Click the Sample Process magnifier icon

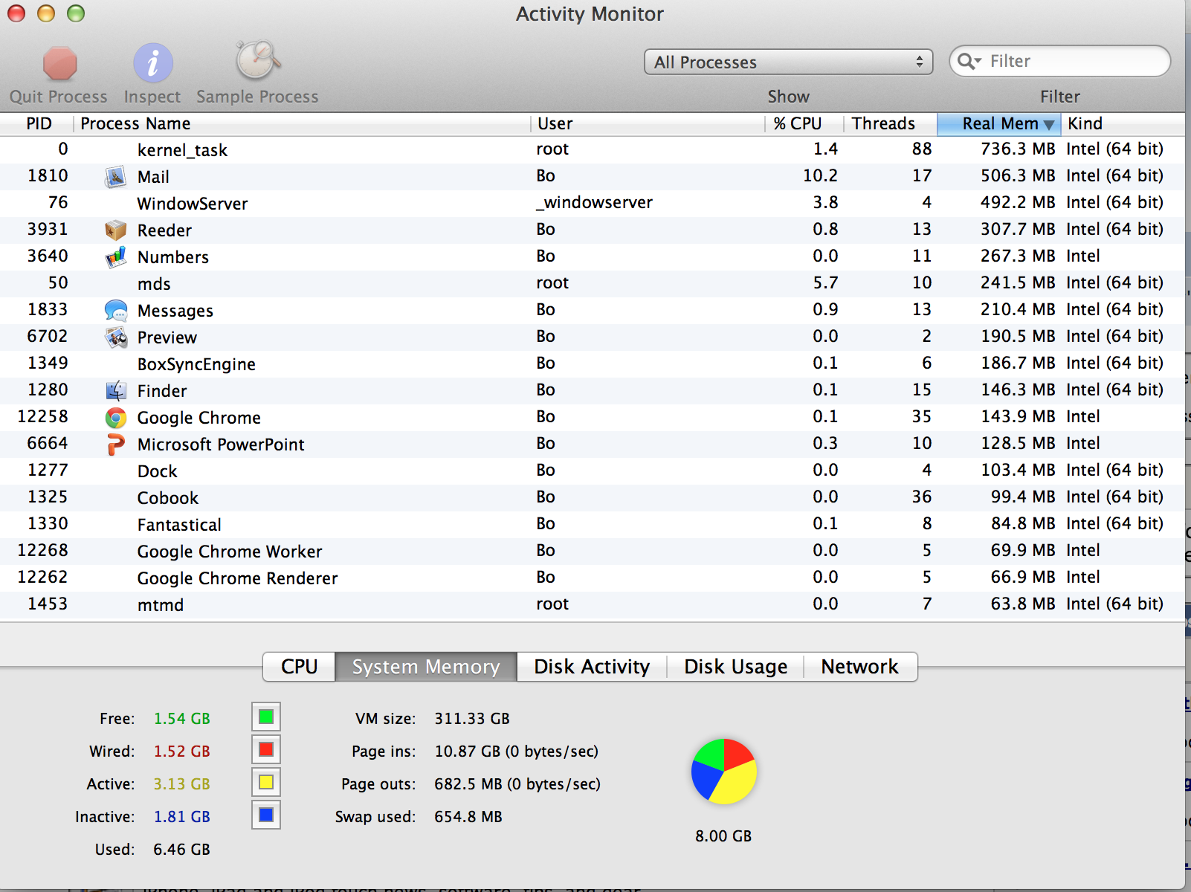[257, 61]
